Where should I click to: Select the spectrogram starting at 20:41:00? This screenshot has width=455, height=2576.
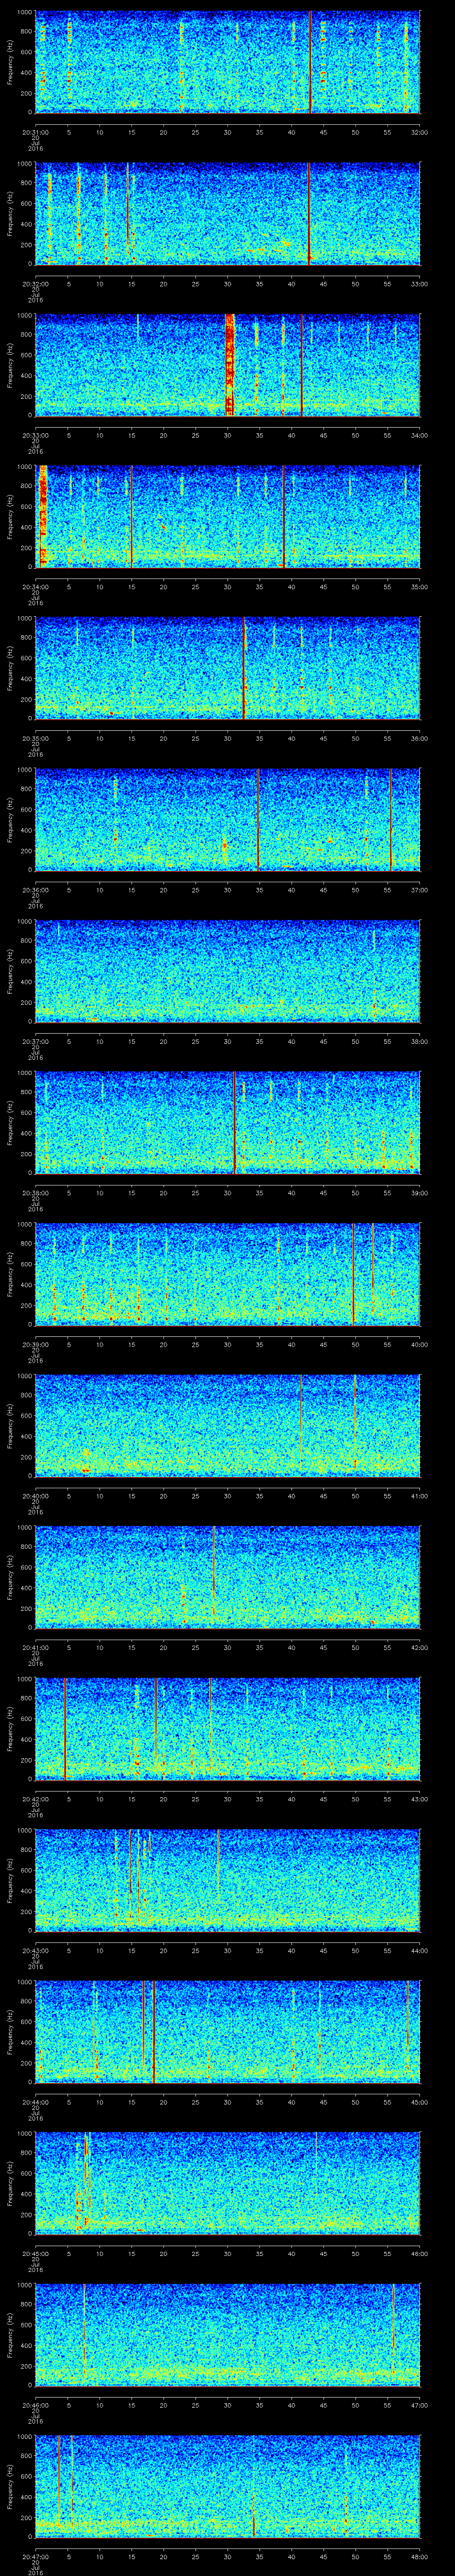[x=228, y=1577]
